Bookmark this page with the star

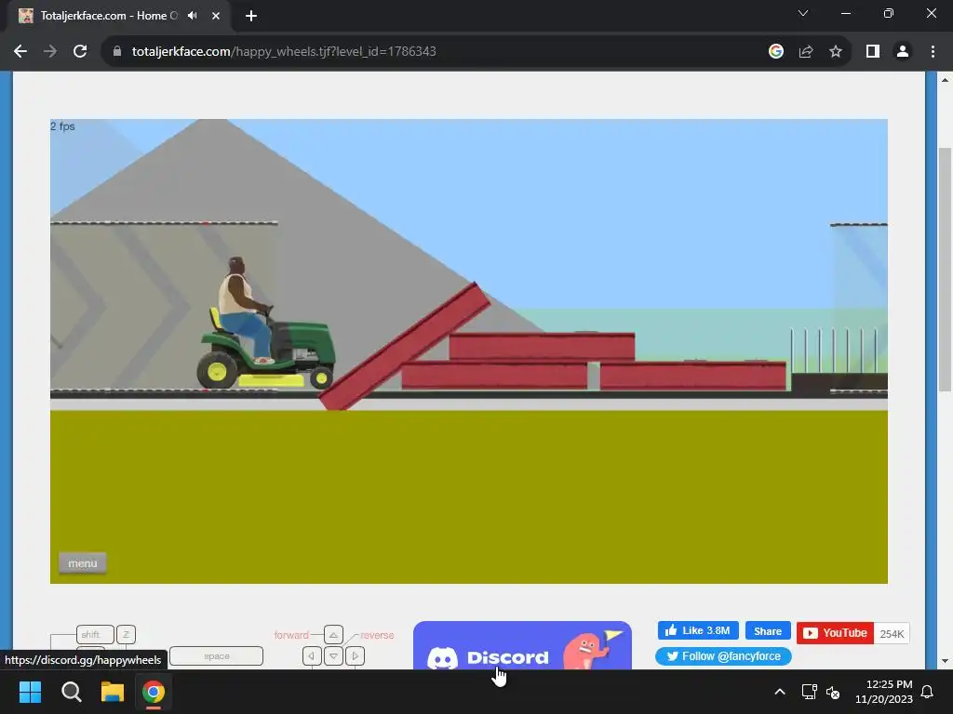point(836,52)
